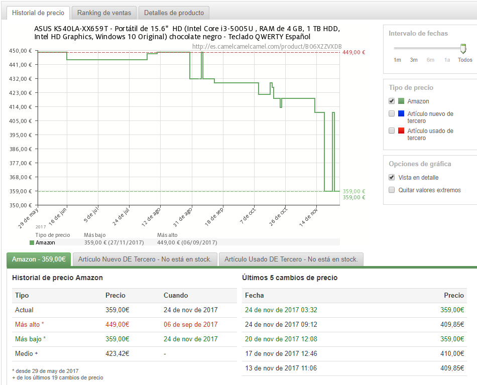Open the Historial de precio tab

[x=38, y=13]
